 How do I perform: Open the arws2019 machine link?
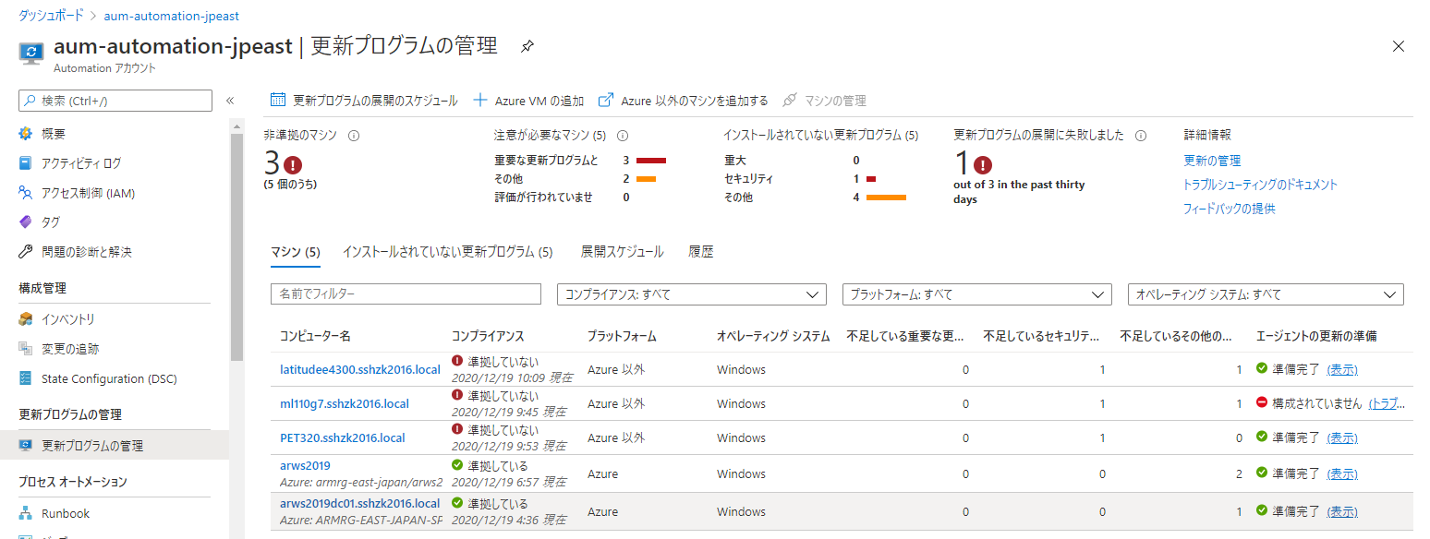(305, 465)
